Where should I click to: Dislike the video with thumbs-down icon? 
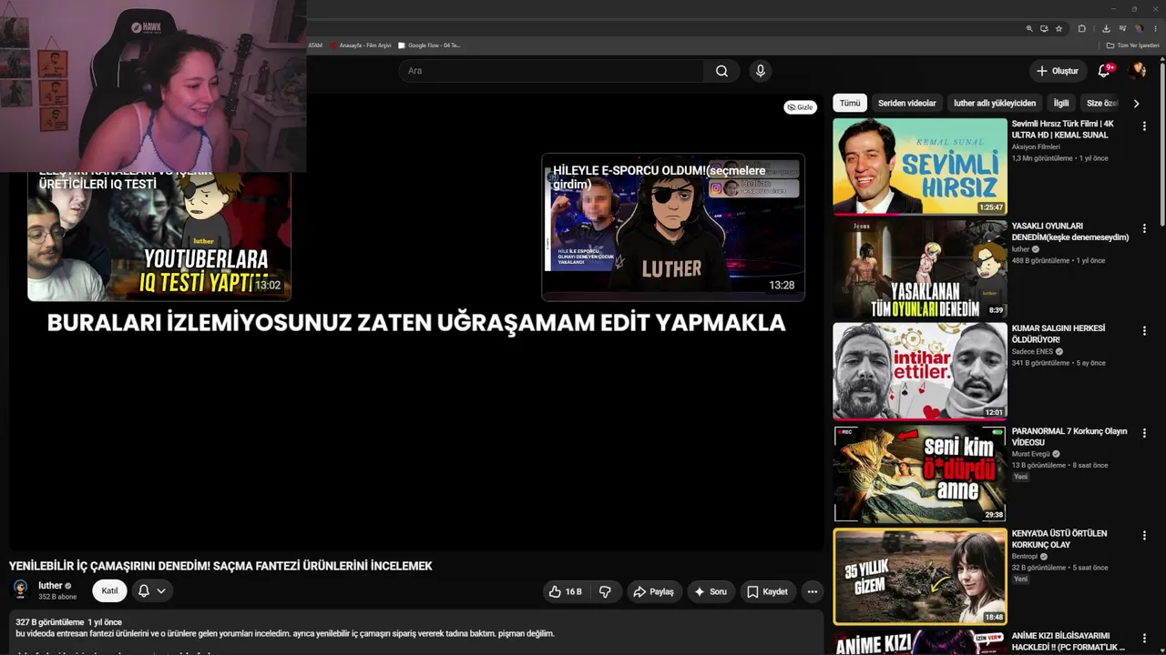coord(605,591)
